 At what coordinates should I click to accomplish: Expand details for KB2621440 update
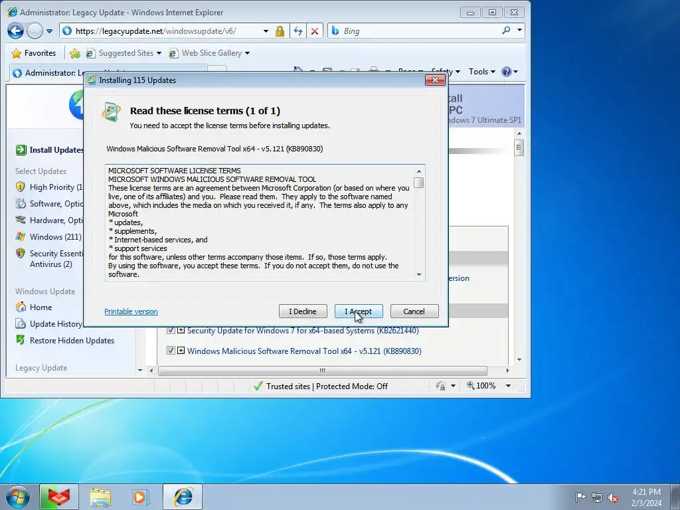coord(181,331)
